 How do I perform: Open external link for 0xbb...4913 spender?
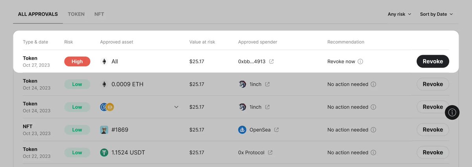pyautogui.click(x=271, y=62)
